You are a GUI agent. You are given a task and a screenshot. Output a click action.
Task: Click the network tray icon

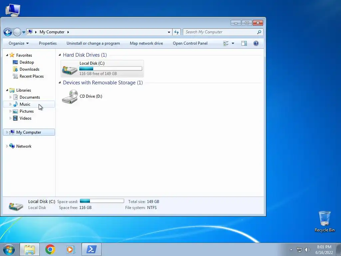(299, 250)
